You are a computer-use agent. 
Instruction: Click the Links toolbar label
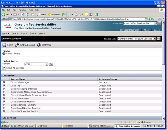point(160,19)
